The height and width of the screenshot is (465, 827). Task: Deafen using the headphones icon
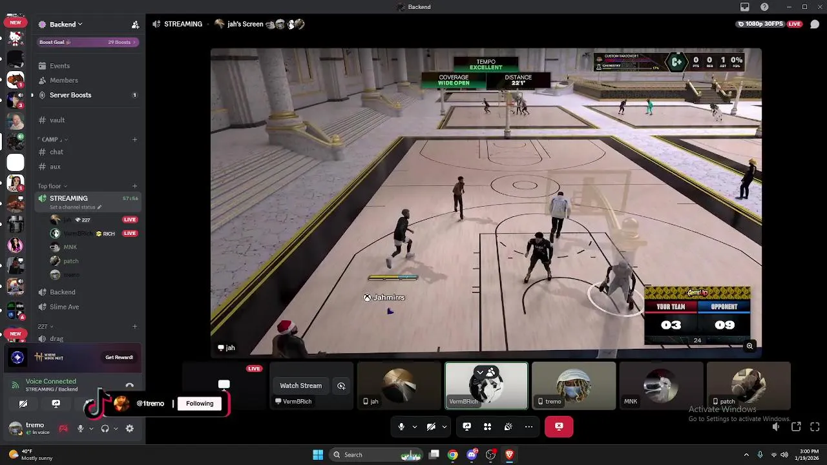105,428
